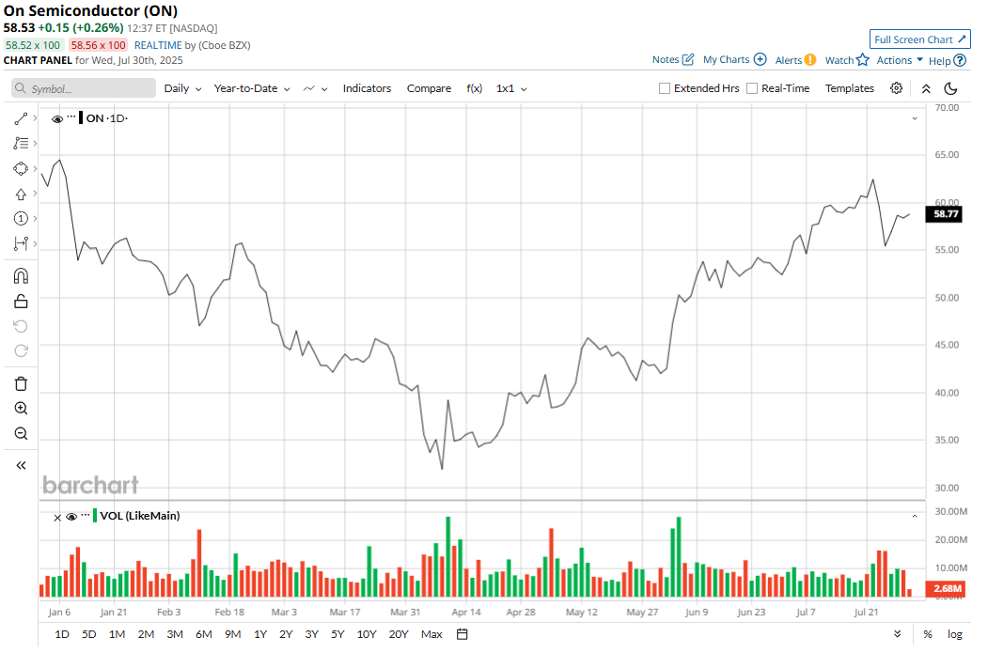Enable the Real-Time checkbox
988x653 pixels.
(752, 88)
